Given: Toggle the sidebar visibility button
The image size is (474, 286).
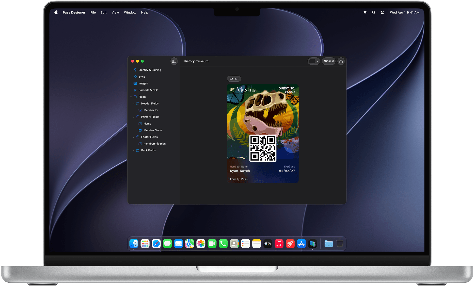Looking at the screenshot, I should [x=174, y=61].
